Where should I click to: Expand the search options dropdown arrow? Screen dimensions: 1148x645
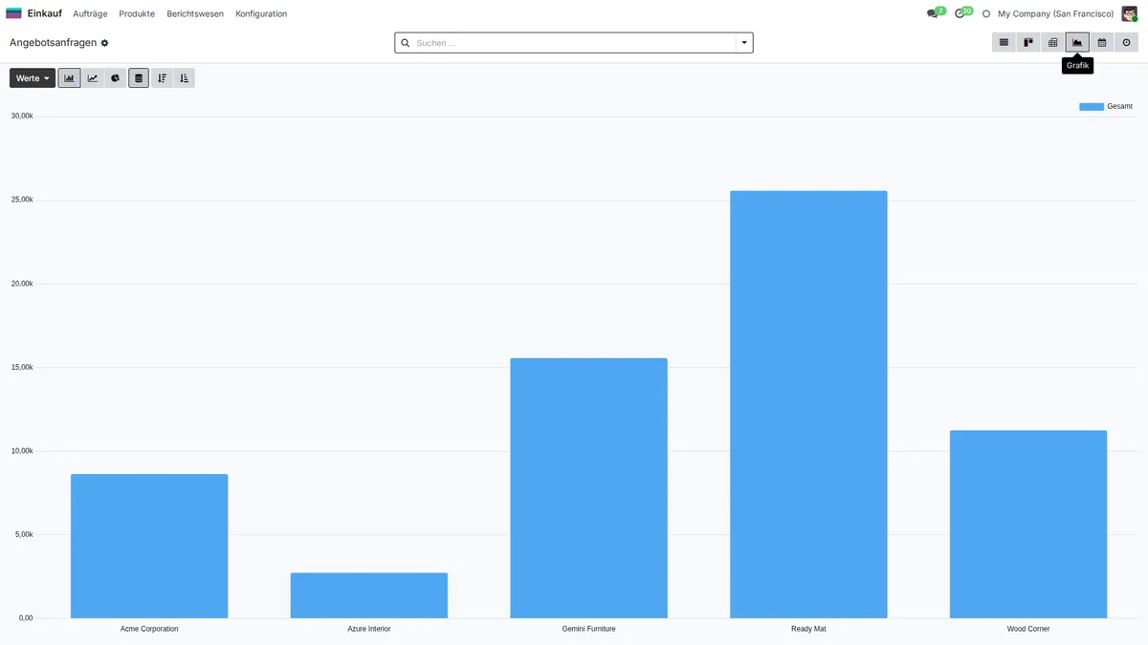point(744,43)
